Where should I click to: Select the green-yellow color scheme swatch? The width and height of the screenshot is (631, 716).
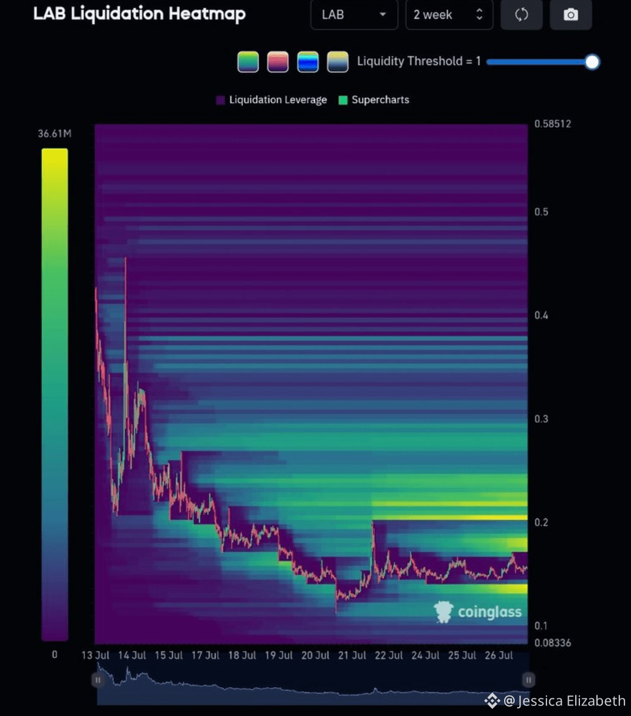click(248, 62)
